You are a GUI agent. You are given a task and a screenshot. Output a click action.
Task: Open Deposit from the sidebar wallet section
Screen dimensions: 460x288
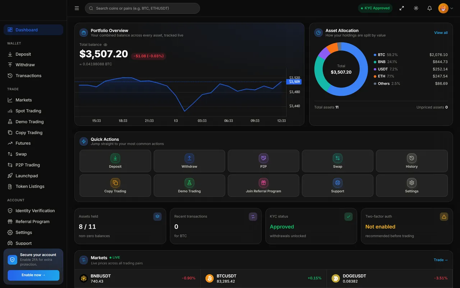33,54
